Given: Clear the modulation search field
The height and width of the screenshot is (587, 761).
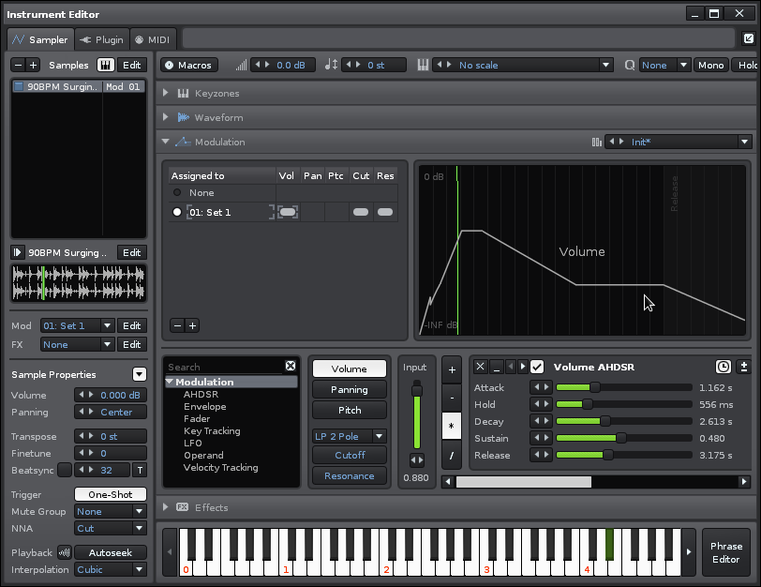Looking at the screenshot, I should [291, 367].
